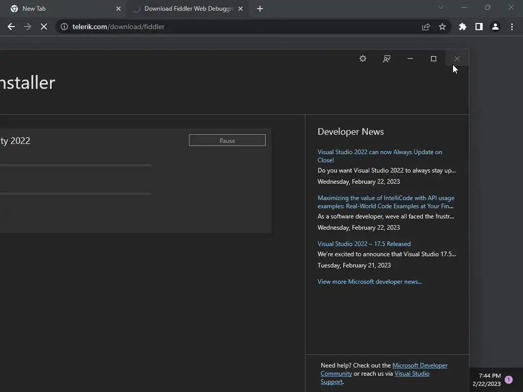Select the date 'Tuesday, February 21, 2023'
This screenshot has height=392, width=523.
coord(354,265)
